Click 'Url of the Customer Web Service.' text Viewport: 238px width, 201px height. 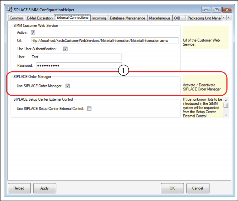(x=201, y=42)
